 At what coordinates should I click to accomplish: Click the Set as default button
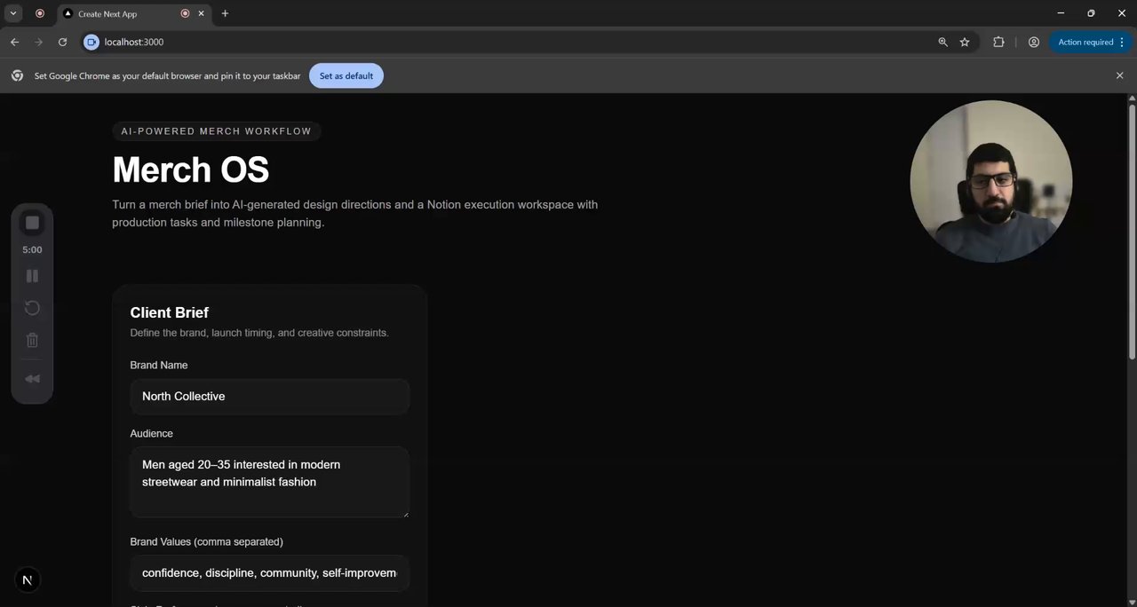(x=346, y=76)
